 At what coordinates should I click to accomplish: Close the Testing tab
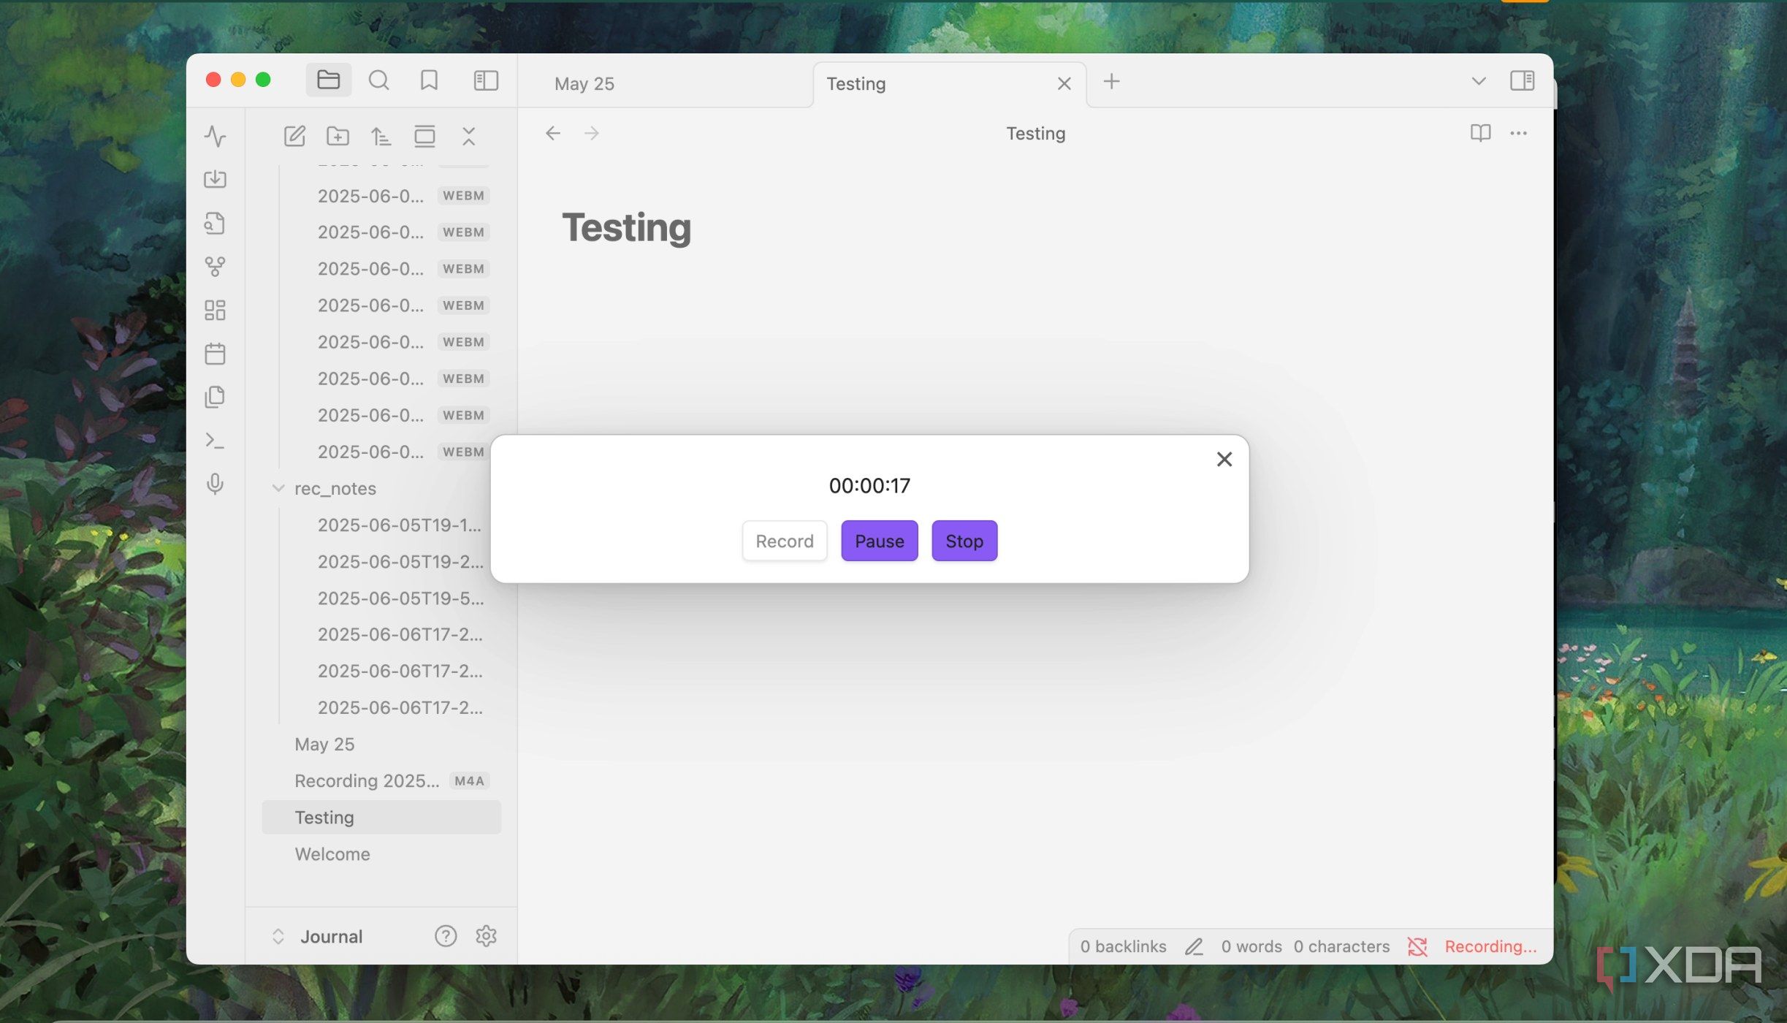(x=1064, y=83)
